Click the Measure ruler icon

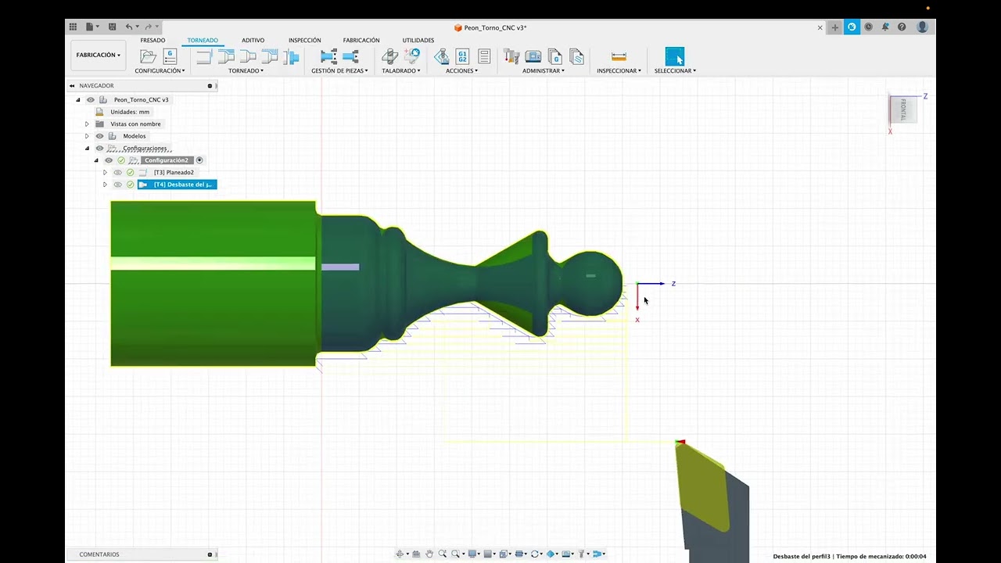click(x=619, y=56)
